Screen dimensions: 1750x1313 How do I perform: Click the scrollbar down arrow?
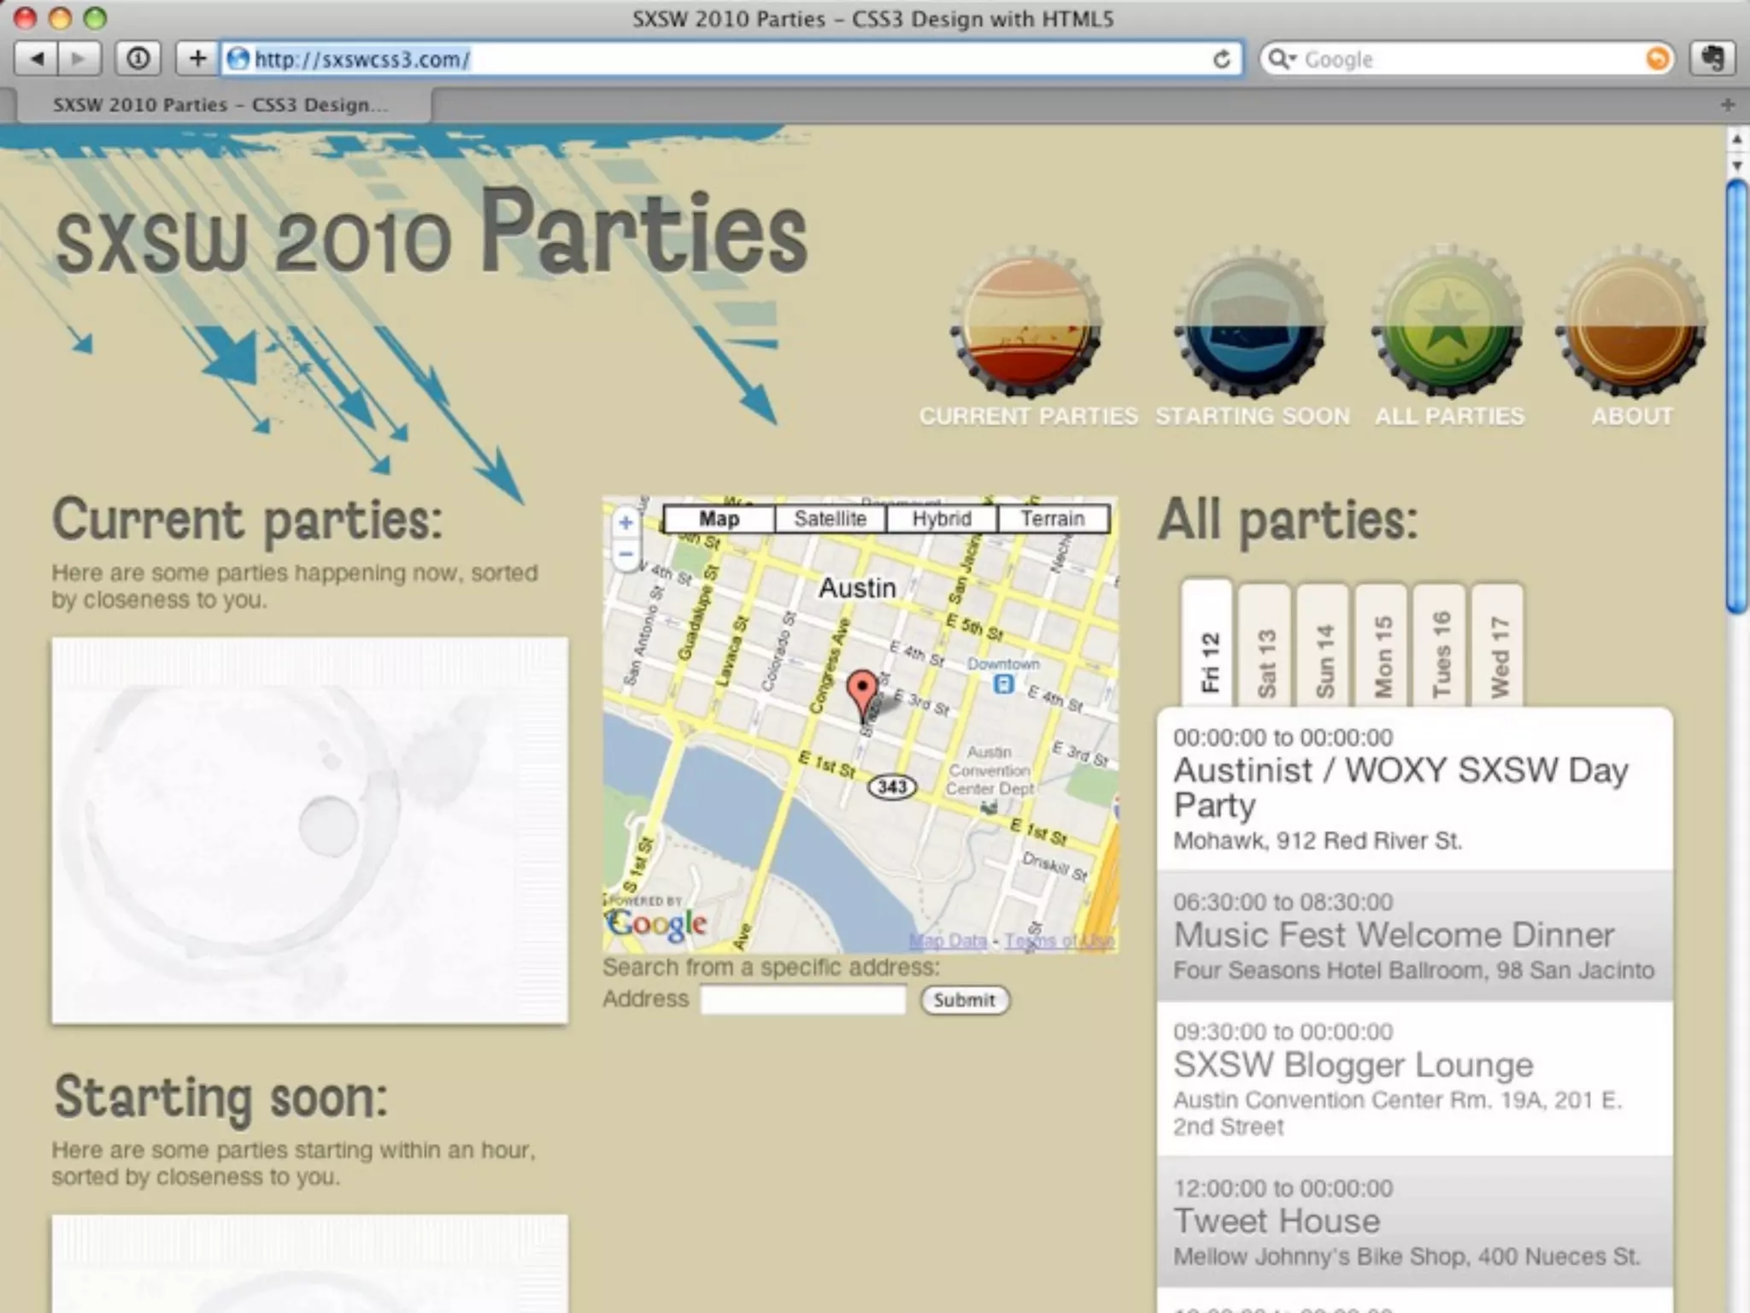point(1736,165)
